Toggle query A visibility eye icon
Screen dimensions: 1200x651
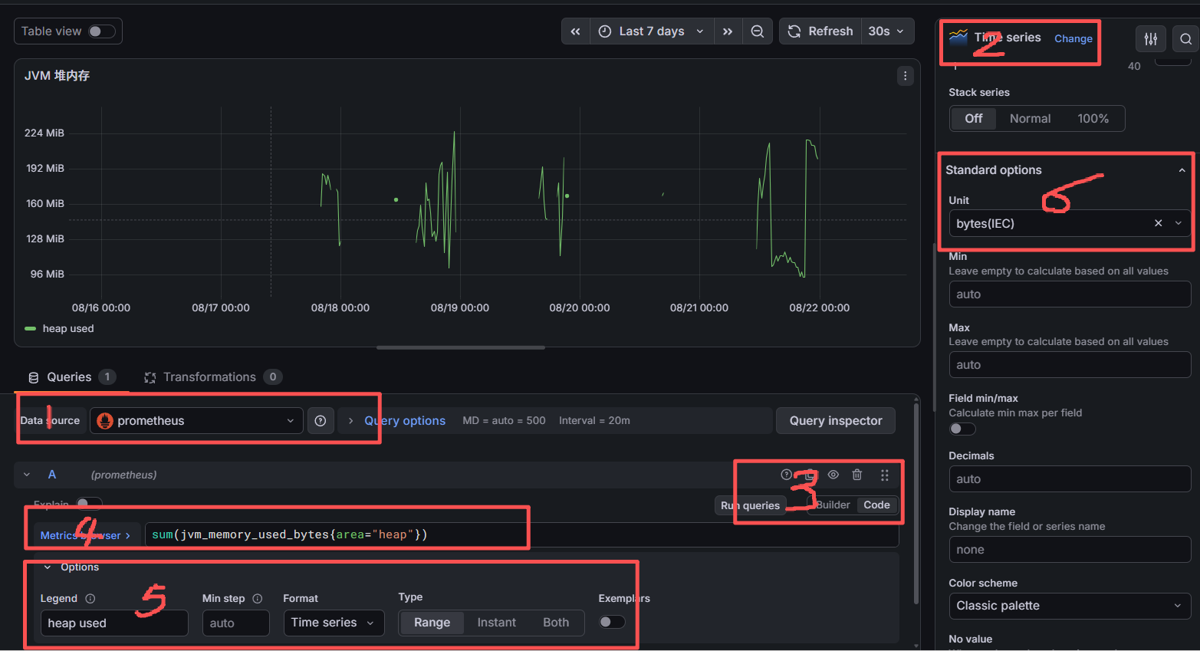833,475
